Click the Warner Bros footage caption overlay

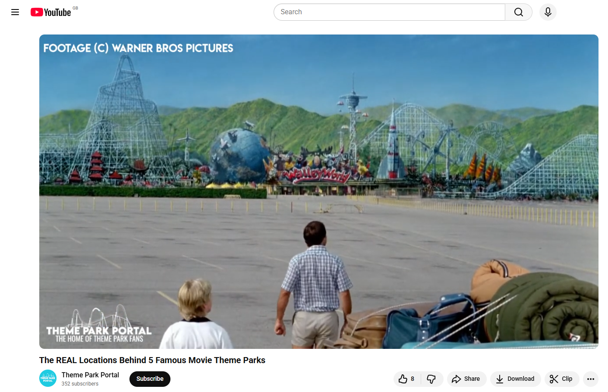tap(138, 48)
